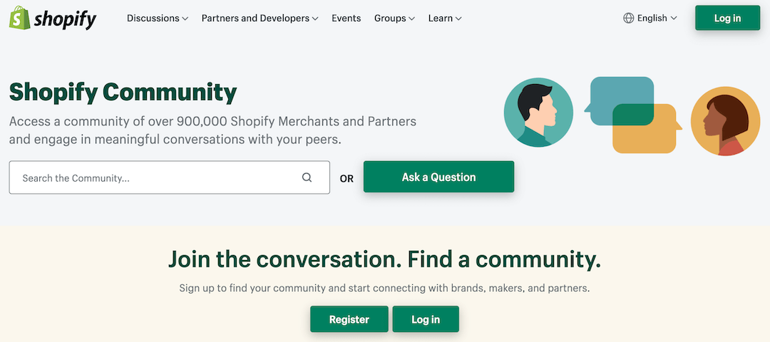
Task: Open Partners and Developers dropdown
Action: coord(260,18)
